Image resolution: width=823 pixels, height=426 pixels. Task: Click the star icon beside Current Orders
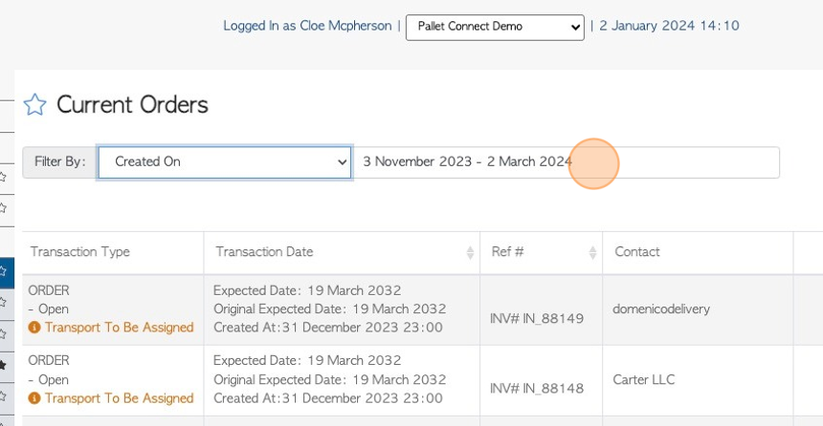click(x=34, y=105)
